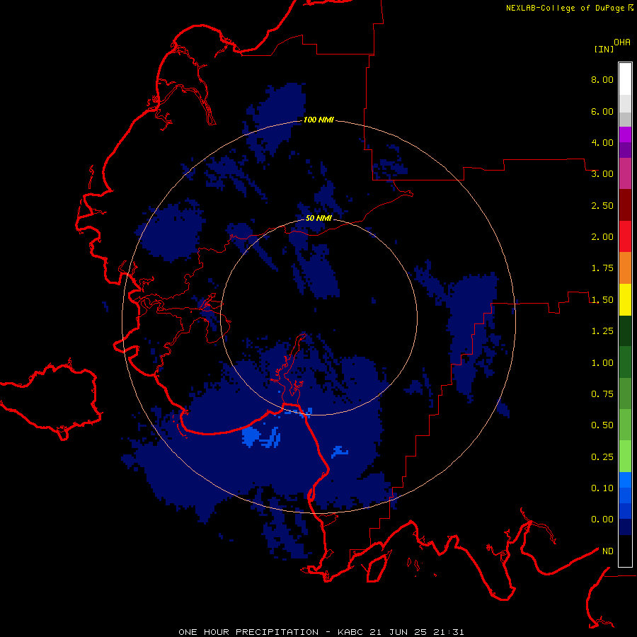Select the 2.50 legend value

[602, 205]
